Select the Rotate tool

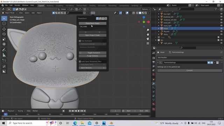pos(4,34)
